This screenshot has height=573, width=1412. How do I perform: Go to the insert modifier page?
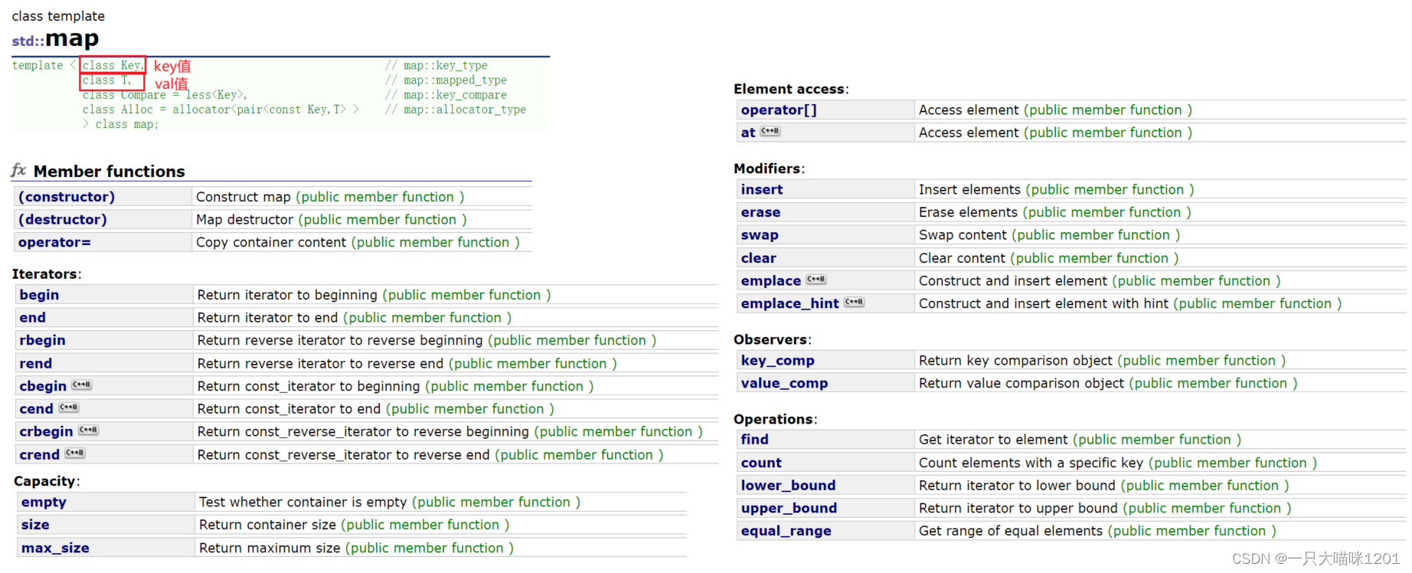pos(762,189)
